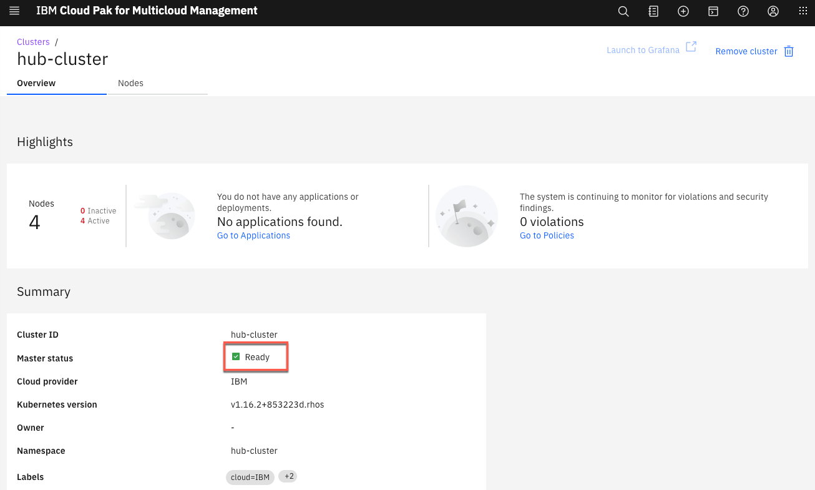Click the Go to Policies link
The image size is (815, 490).
tap(547, 235)
